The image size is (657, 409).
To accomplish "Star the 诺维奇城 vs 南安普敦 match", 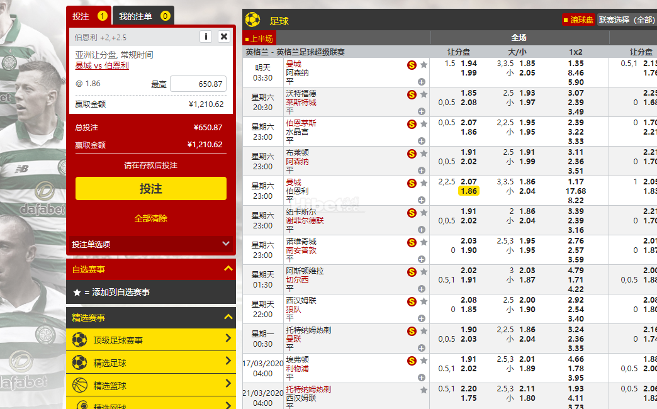I will click(424, 242).
